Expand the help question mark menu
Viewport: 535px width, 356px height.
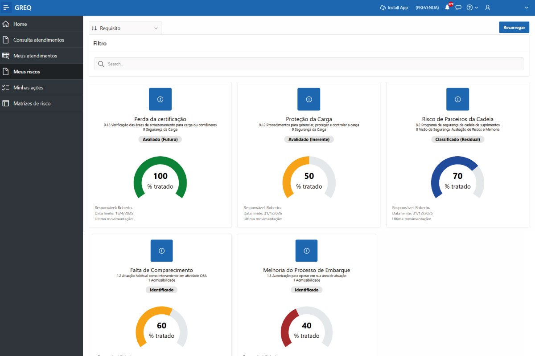pyautogui.click(x=472, y=8)
